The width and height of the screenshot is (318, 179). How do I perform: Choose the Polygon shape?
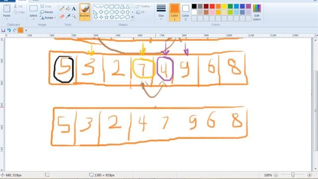(x=122, y=6)
